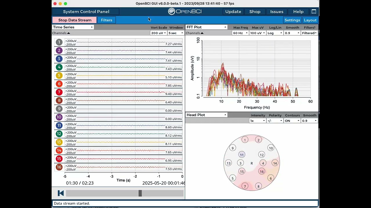
Task: Open the Filters settings button
Action: pyautogui.click(x=106, y=20)
